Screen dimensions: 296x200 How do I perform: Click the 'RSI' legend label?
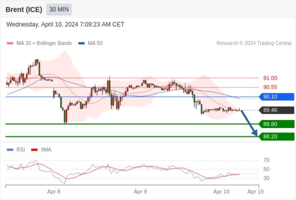[21, 150]
